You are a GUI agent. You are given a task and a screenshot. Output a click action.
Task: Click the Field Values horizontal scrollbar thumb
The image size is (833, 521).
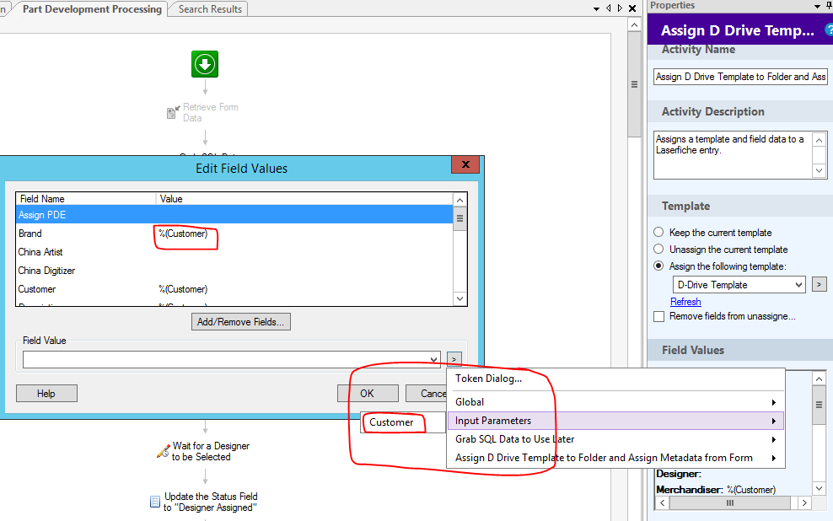[730, 502]
